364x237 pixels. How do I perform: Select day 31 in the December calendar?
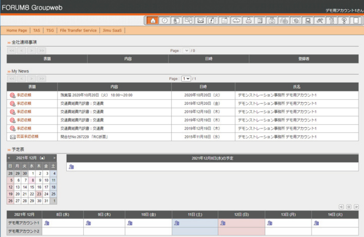click(x=46, y=201)
